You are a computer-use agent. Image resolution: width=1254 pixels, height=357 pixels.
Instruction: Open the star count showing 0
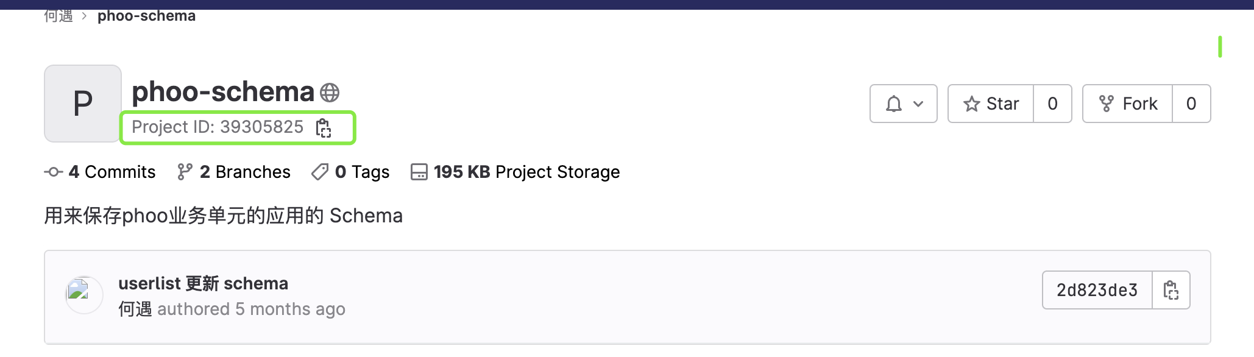1052,104
